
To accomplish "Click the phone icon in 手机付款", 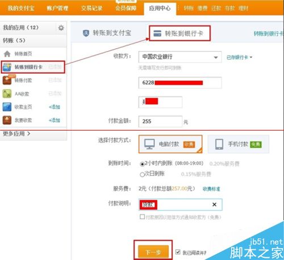I will click(219, 144).
